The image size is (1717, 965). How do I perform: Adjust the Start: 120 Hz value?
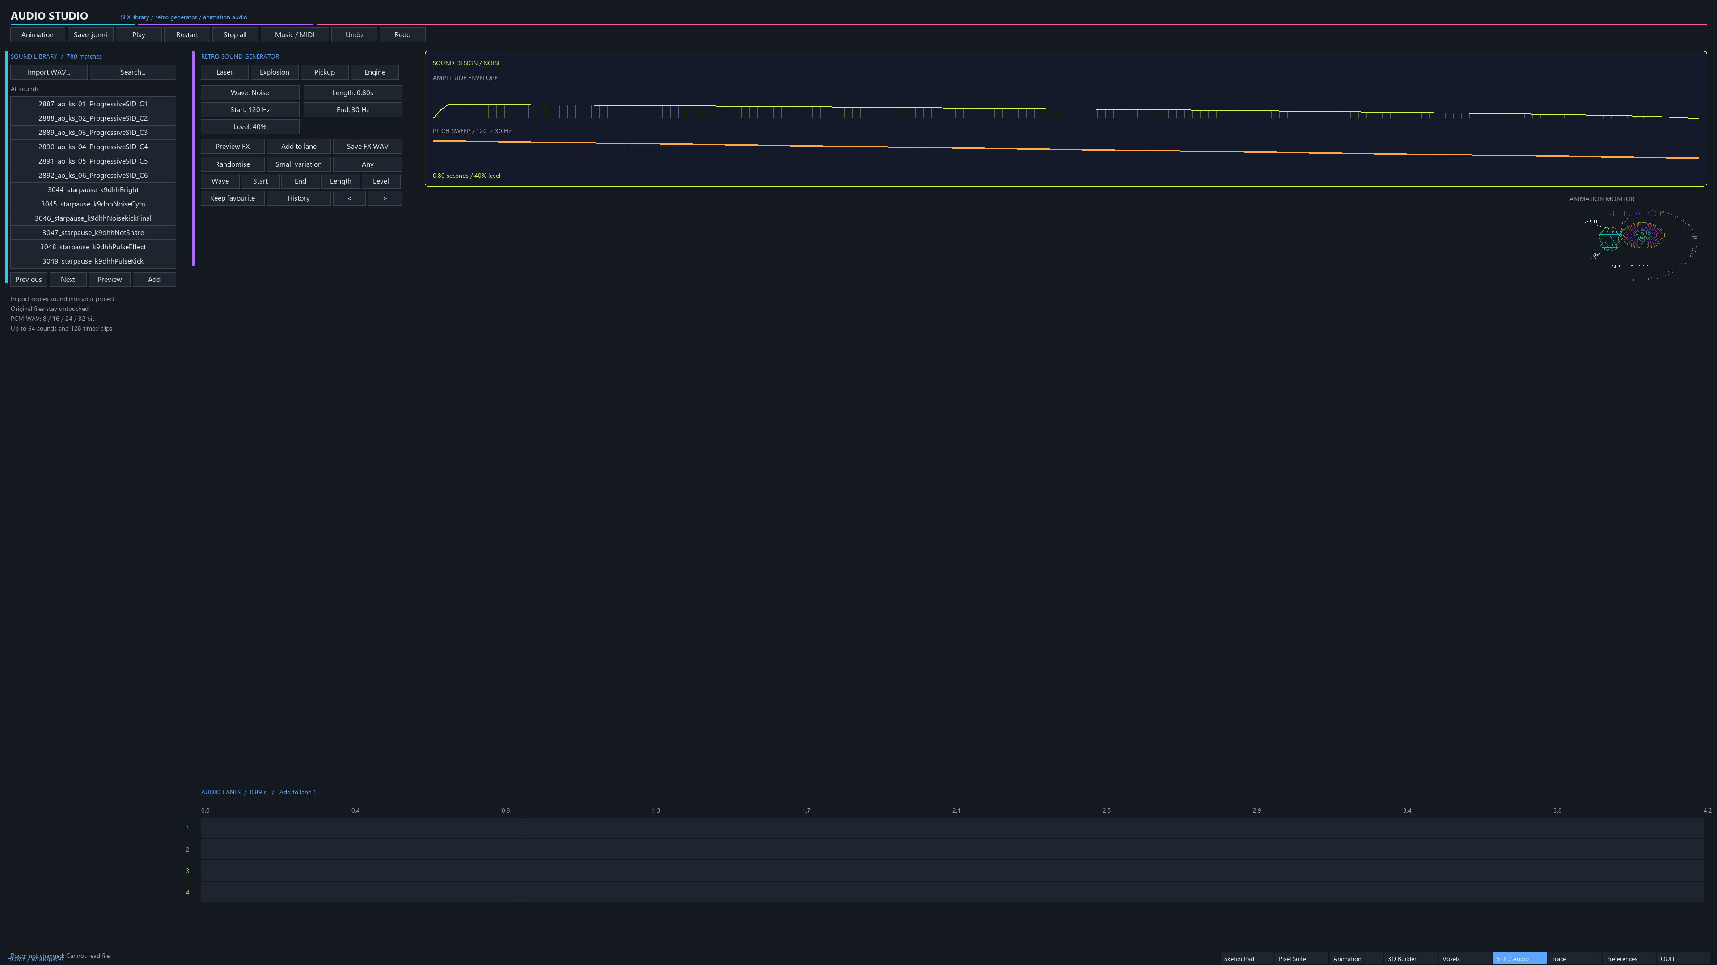coord(250,110)
